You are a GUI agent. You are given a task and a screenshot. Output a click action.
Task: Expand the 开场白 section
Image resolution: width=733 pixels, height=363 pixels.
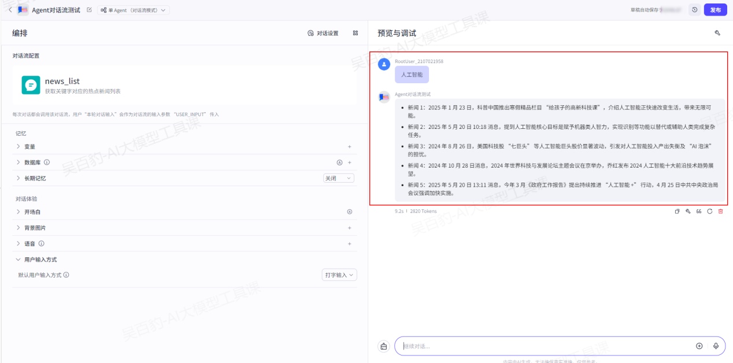[32, 212]
